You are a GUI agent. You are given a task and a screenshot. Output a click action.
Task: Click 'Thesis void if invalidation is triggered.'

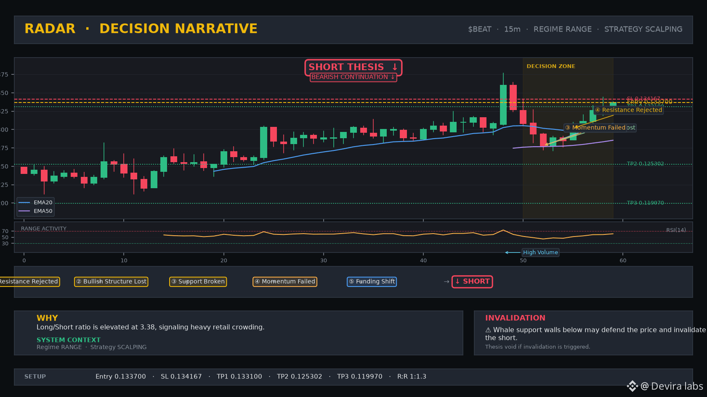coord(537,347)
